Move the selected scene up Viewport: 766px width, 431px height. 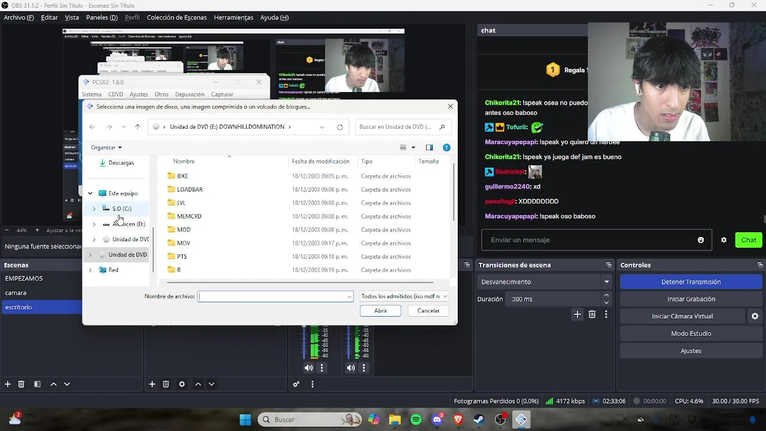pyautogui.click(x=53, y=384)
